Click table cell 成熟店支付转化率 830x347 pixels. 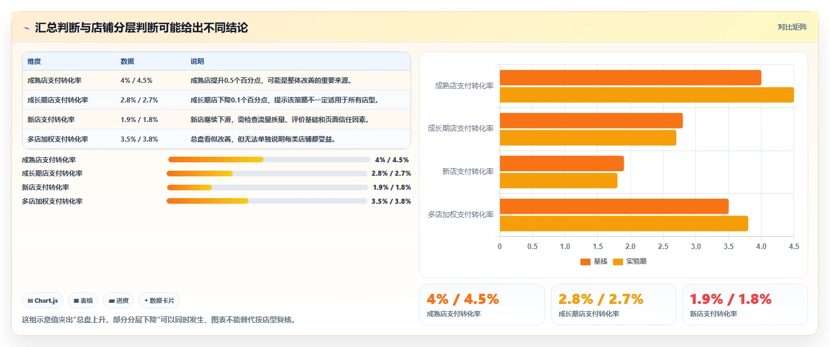(x=54, y=81)
